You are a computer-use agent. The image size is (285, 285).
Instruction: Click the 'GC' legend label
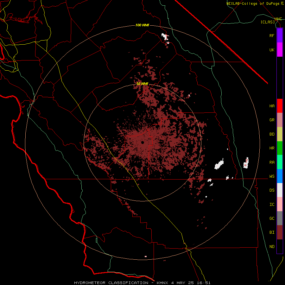272,218
